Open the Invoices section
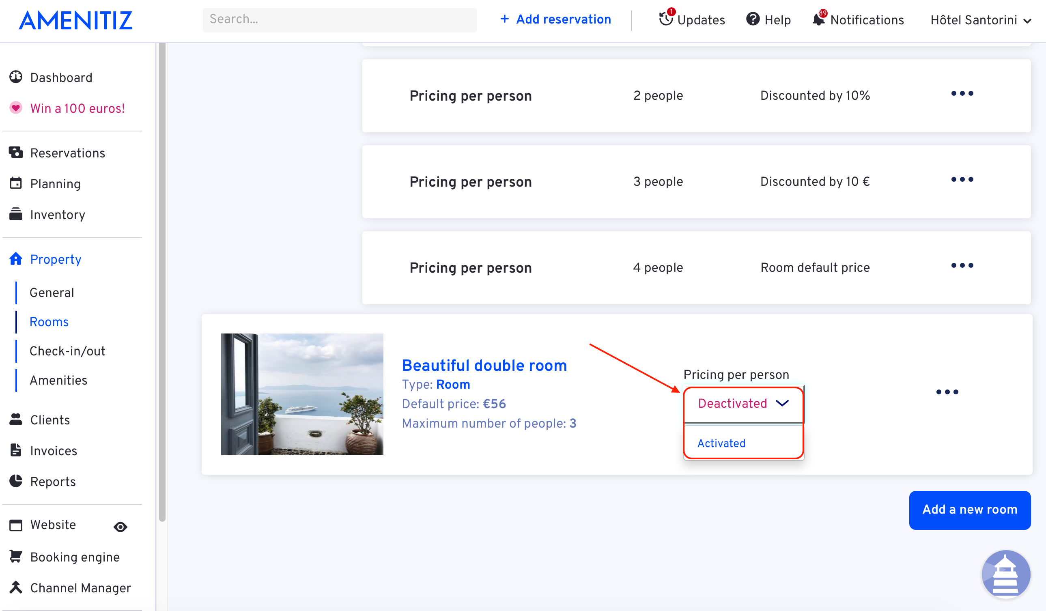Image resolution: width=1046 pixels, height=611 pixels. pos(54,451)
